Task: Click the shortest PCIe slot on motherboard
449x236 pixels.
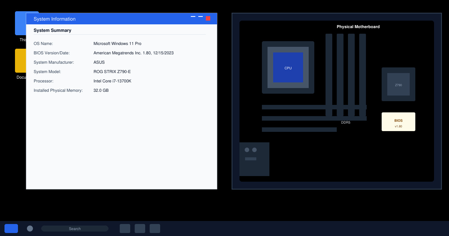Action: pos(299,130)
